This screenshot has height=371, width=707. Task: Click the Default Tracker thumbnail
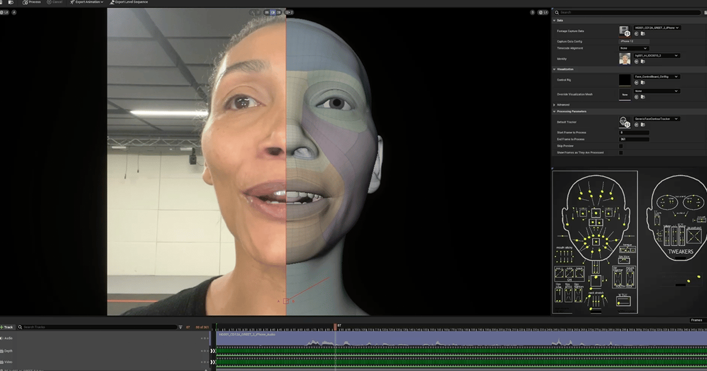[625, 122]
